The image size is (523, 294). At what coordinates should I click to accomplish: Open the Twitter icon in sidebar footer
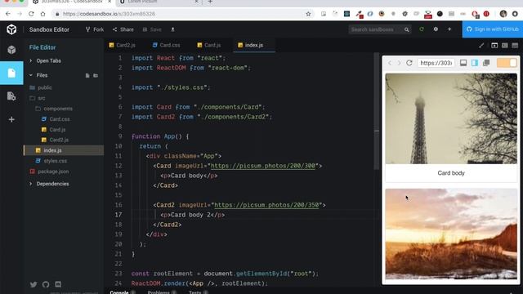click(34, 284)
